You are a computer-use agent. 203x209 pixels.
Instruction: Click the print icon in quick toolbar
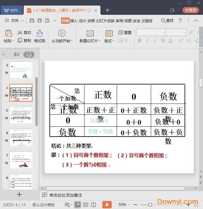(40, 21)
